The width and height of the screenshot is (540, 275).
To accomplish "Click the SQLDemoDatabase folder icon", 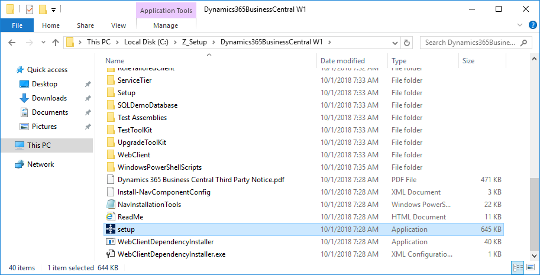I will pyautogui.click(x=110, y=105).
